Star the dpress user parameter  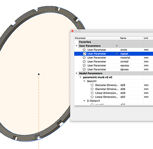point(84,69)
